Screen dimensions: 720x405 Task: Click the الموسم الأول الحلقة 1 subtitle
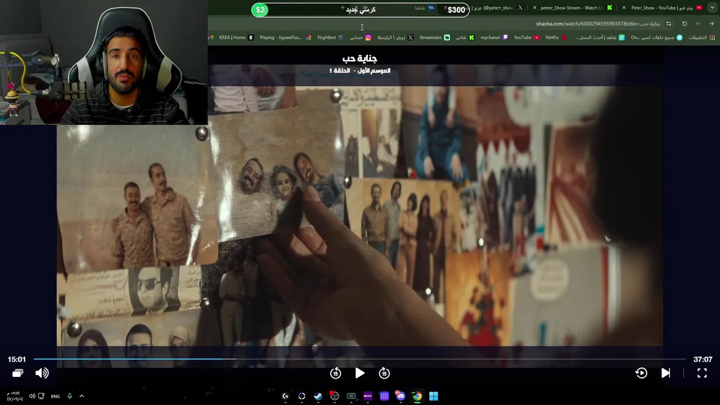click(x=360, y=71)
